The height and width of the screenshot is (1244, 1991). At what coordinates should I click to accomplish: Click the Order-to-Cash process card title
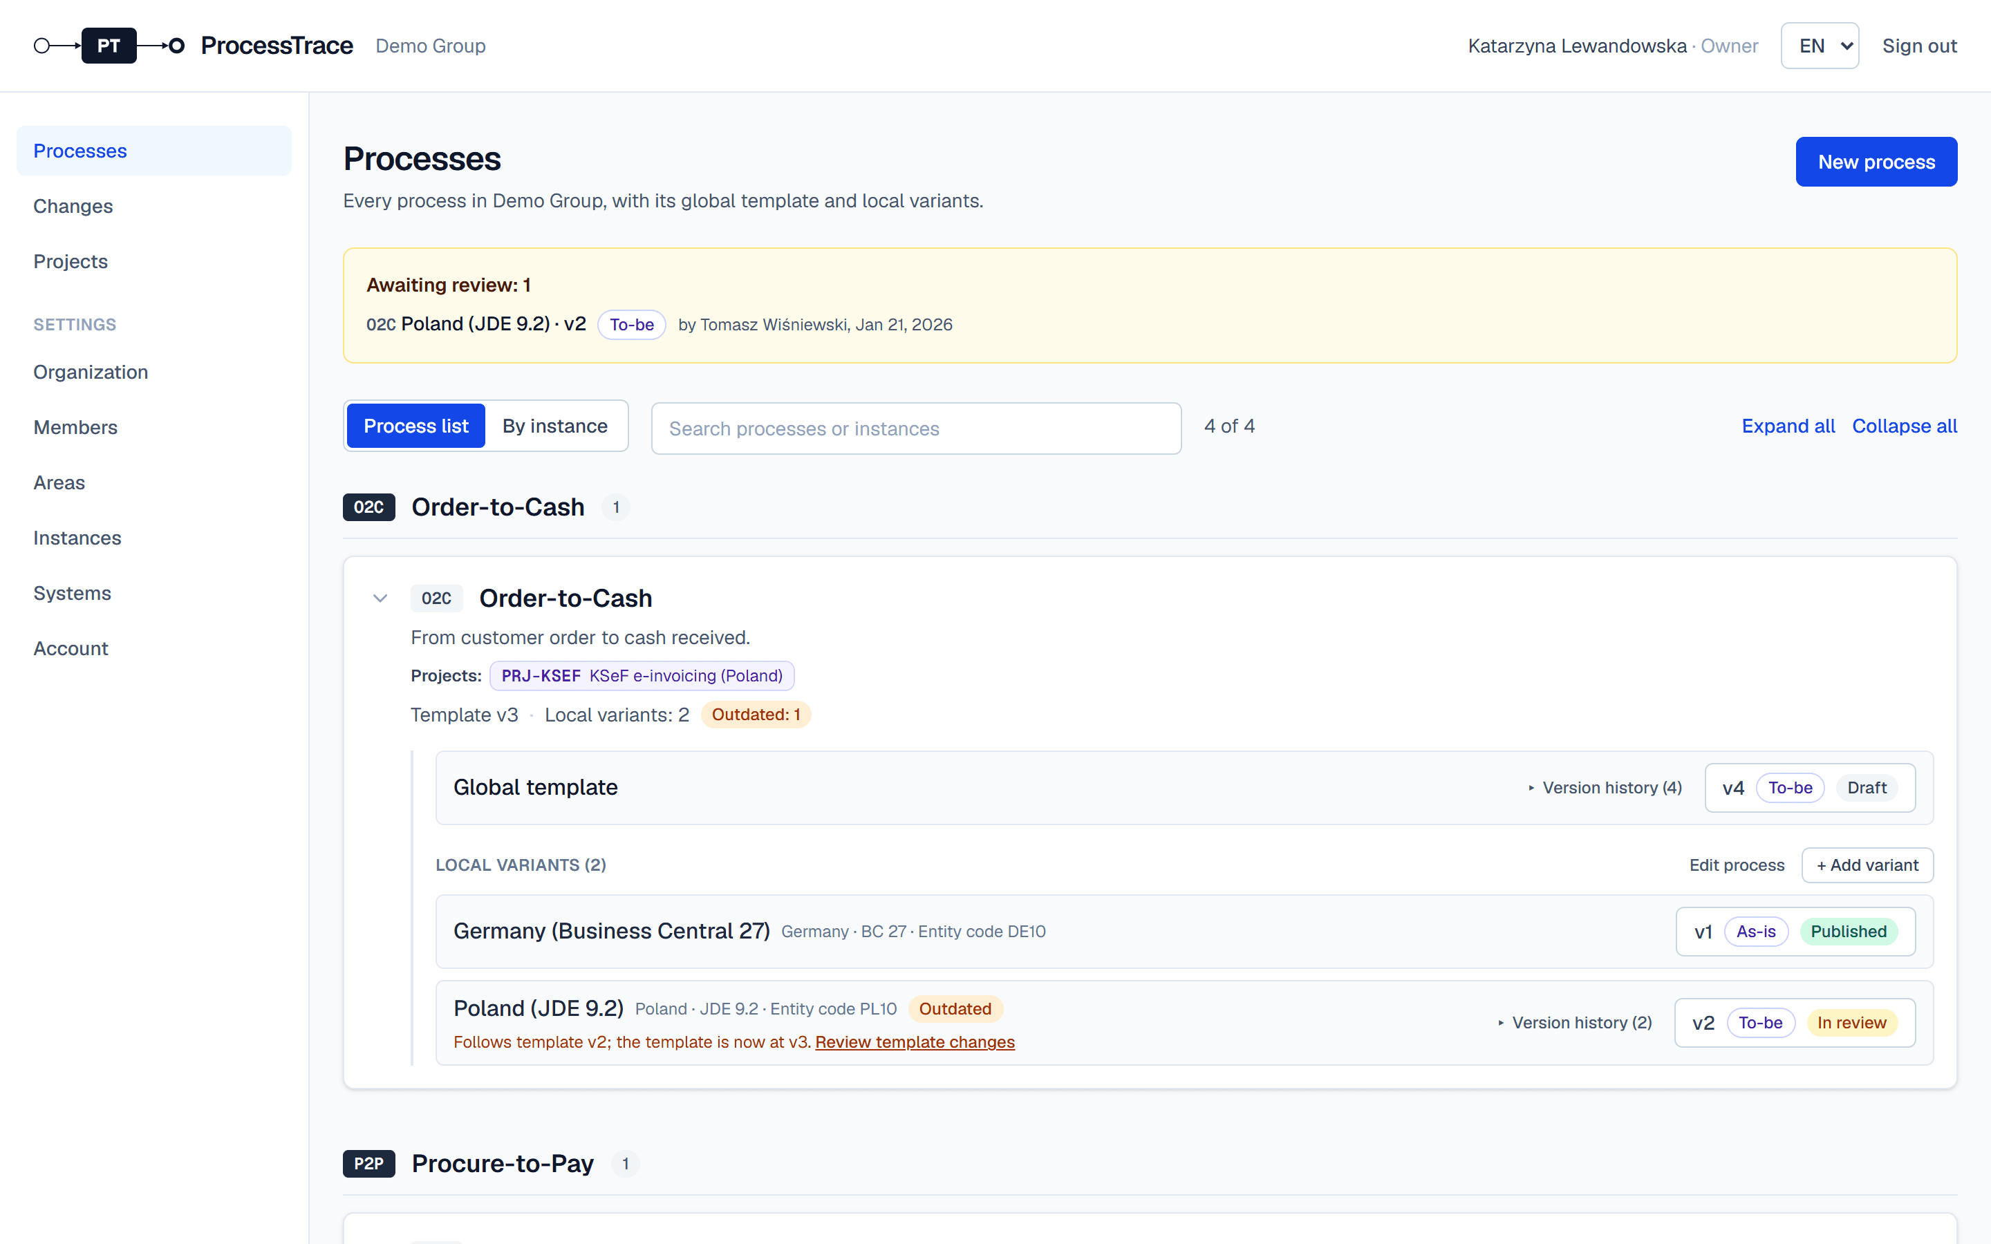click(565, 598)
